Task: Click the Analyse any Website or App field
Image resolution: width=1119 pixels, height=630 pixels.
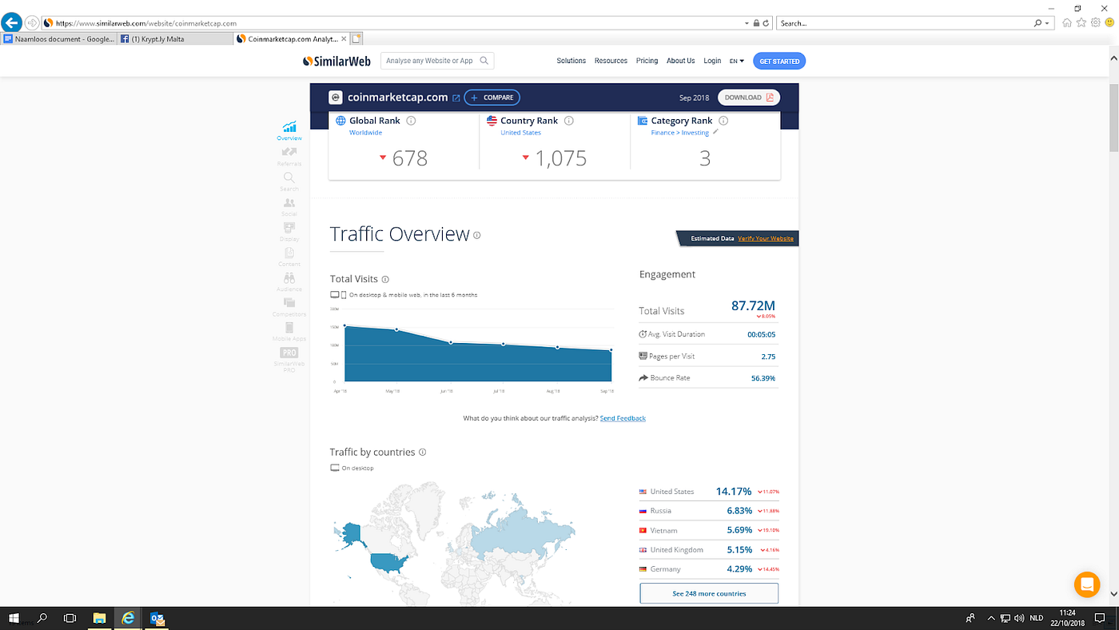Action: [x=432, y=60]
